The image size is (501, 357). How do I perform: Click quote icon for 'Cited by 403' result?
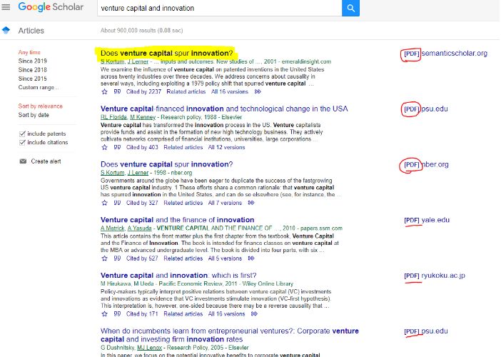click(117, 147)
